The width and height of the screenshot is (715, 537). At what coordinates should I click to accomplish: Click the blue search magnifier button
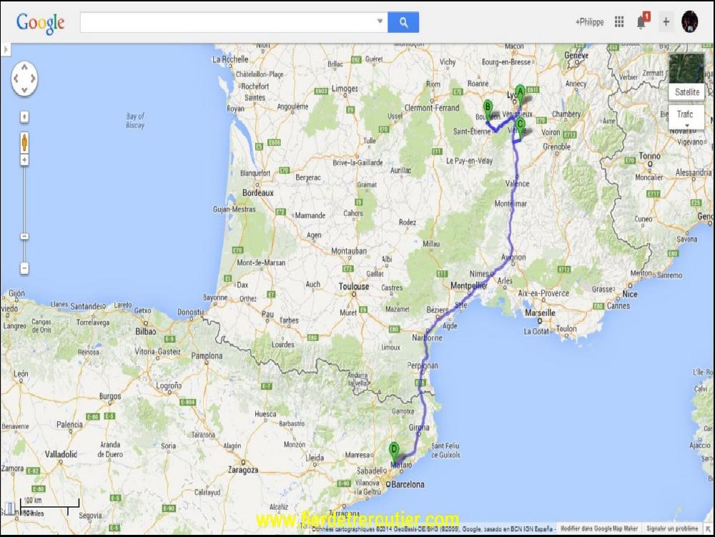tap(403, 22)
